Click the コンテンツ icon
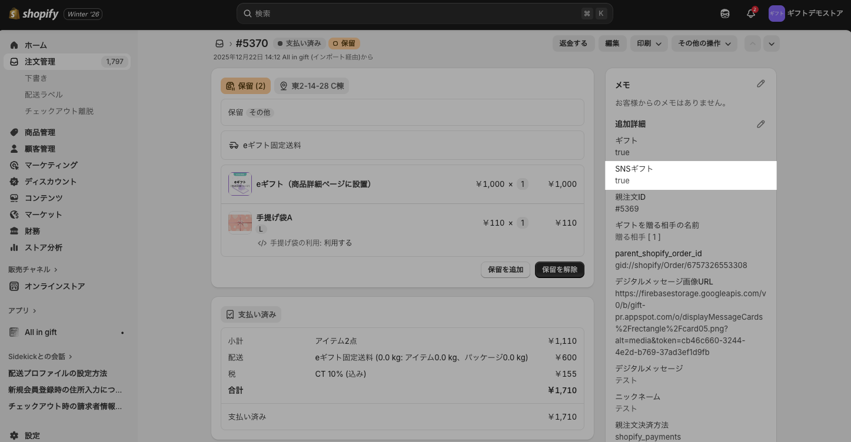This screenshot has width=851, height=442. tap(14, 198)
